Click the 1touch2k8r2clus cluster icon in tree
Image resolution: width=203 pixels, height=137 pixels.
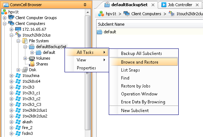click(x=18, y=35)
